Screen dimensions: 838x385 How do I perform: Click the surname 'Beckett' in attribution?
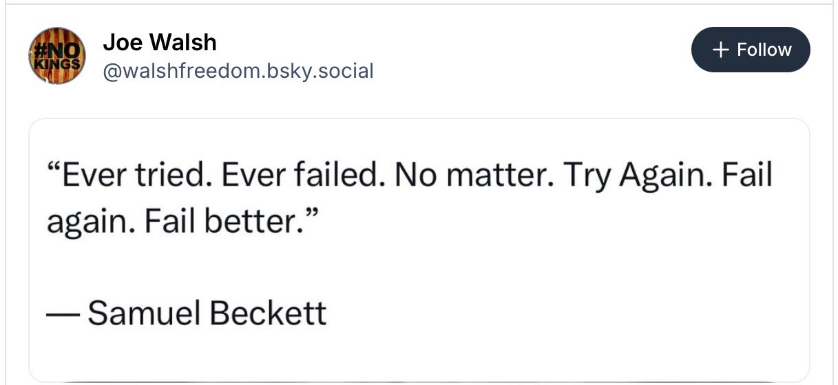pos(268,314)
